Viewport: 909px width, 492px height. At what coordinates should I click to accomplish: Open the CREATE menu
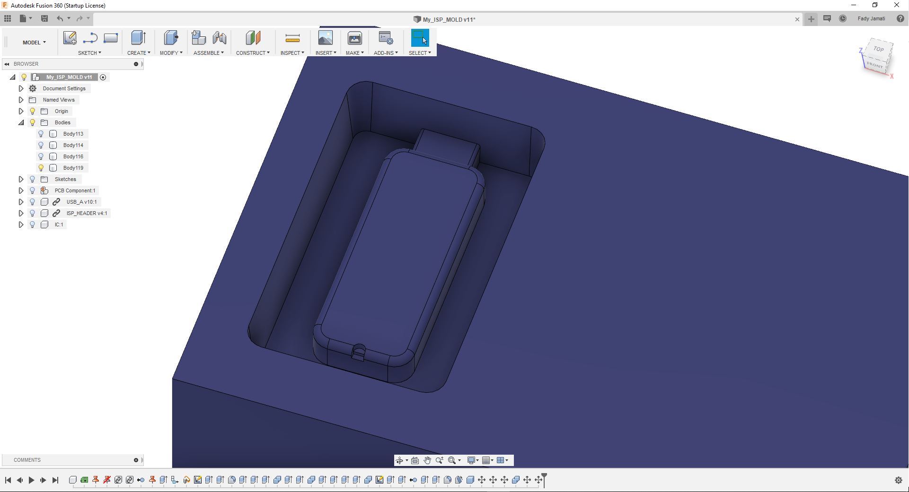coord(139,53)
